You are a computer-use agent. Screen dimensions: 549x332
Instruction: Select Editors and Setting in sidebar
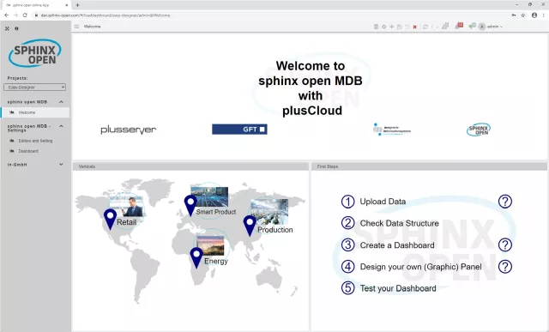pos(35,141)
